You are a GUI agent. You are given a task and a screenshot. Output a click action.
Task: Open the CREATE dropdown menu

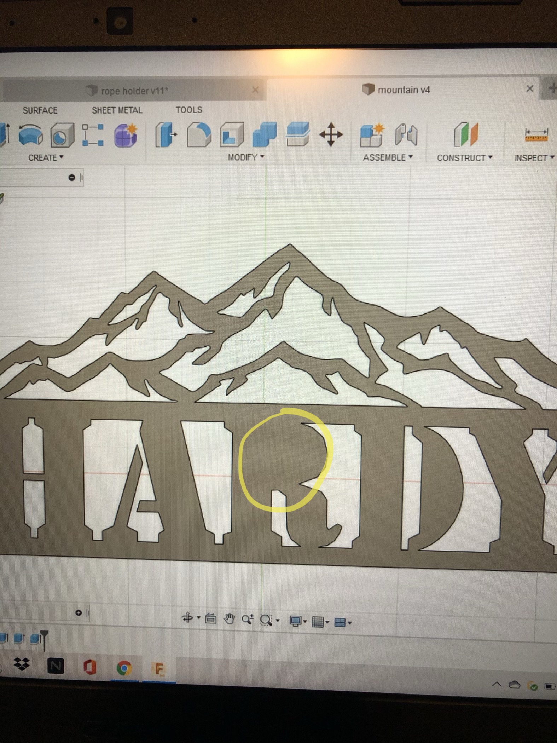click(46, 157)
